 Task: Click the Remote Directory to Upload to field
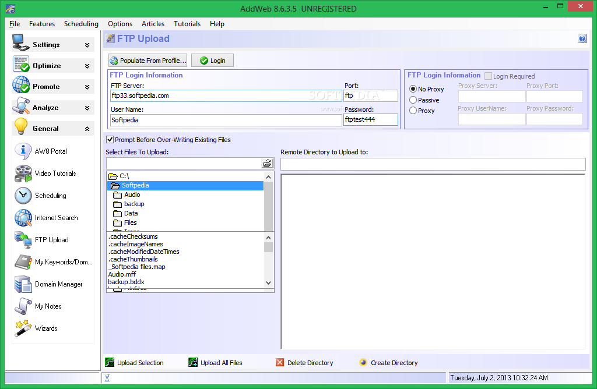pos(433,164)
